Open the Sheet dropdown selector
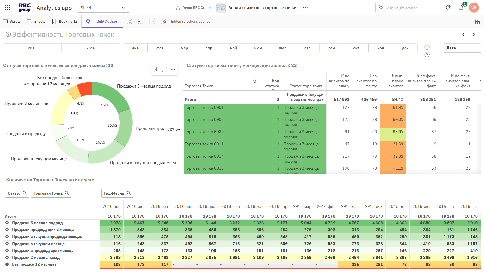 (103, 8)
